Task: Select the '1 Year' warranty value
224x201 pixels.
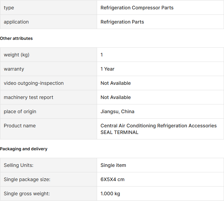Action: click(x=107, y=69)
